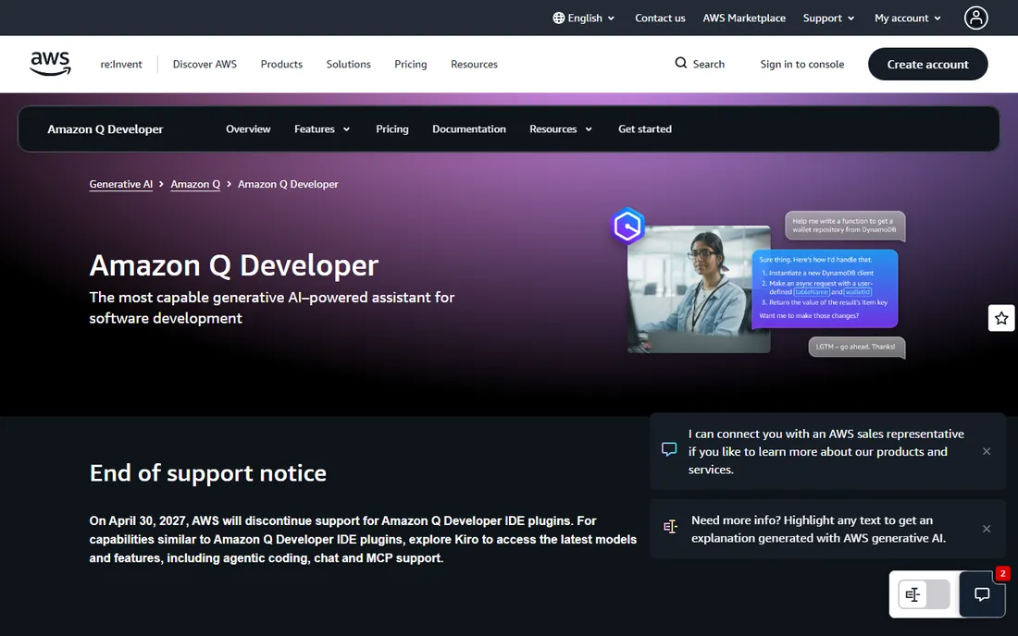Click the text explain icon in highlight tip
Viewport: 1018px width, 636px height.
tap(670, 526)
